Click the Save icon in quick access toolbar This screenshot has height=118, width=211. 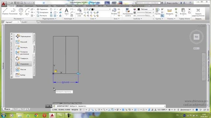[15, 3]
